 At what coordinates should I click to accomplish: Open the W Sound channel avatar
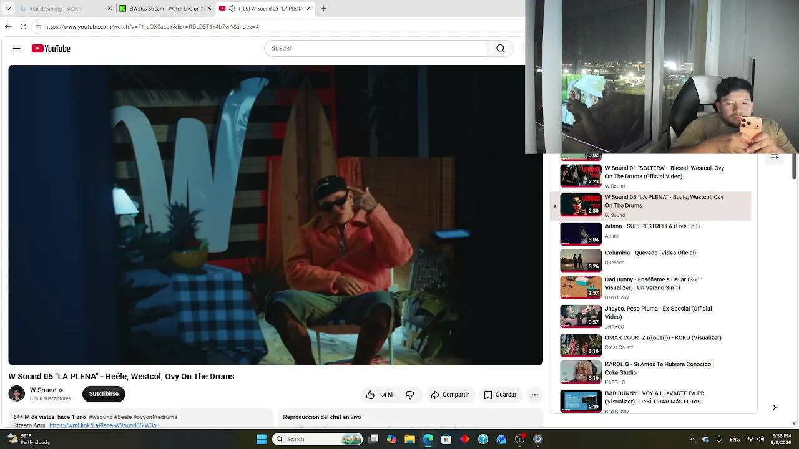click(17, 393)
